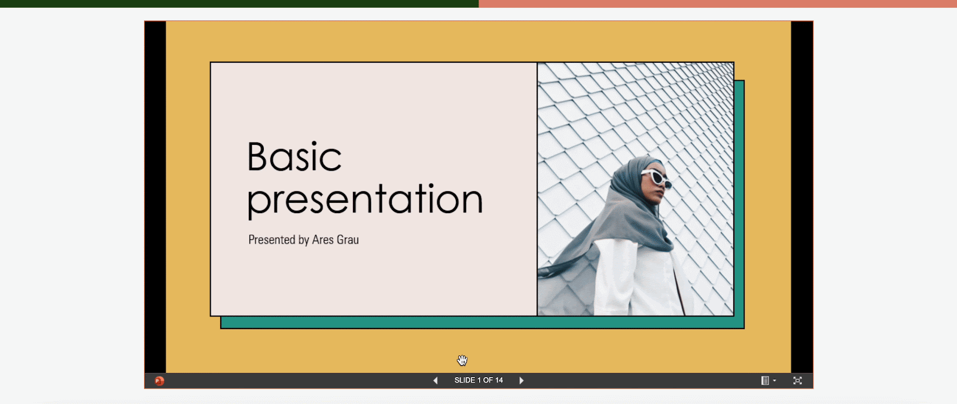Open the slide notes menu dropdown
The width and height of the screenshot is (957, 404).
click(x=768, y=381)
